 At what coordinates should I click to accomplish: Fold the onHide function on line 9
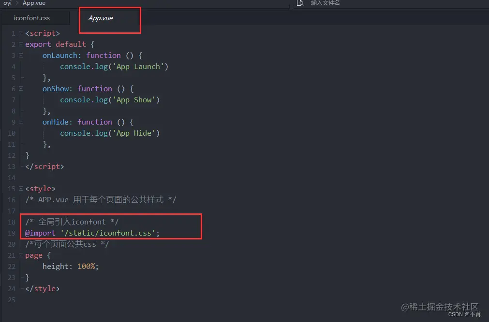click(21, 122)
